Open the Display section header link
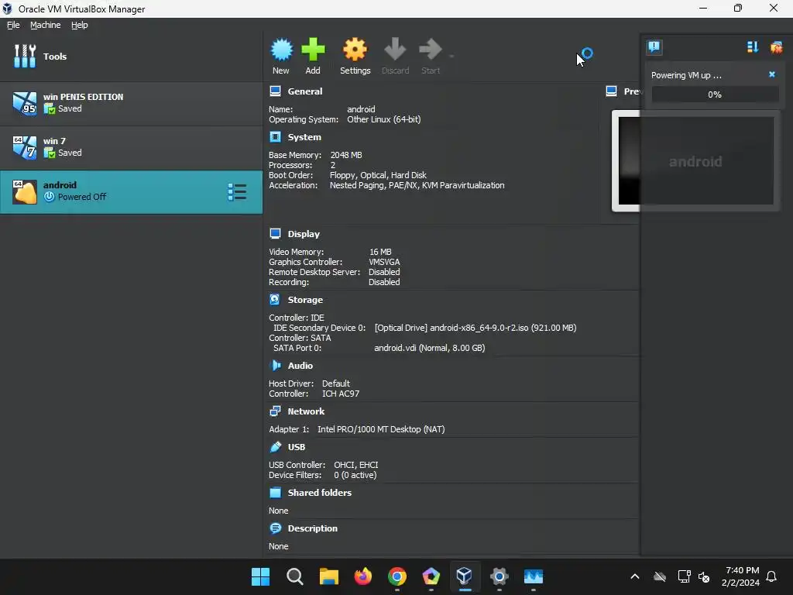 [x=304, y=234]
